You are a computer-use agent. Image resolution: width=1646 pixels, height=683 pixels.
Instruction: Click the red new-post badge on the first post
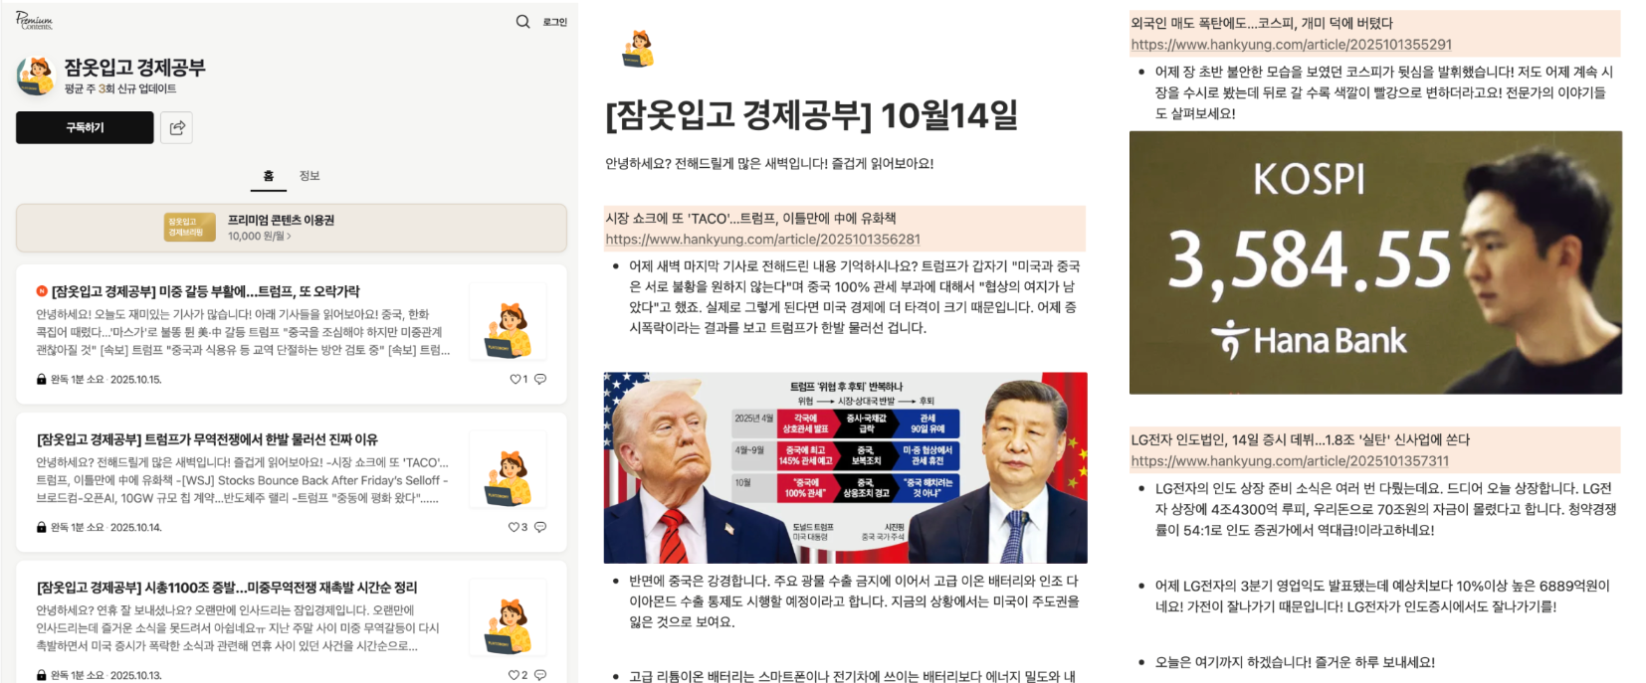(x=42, y=291)
